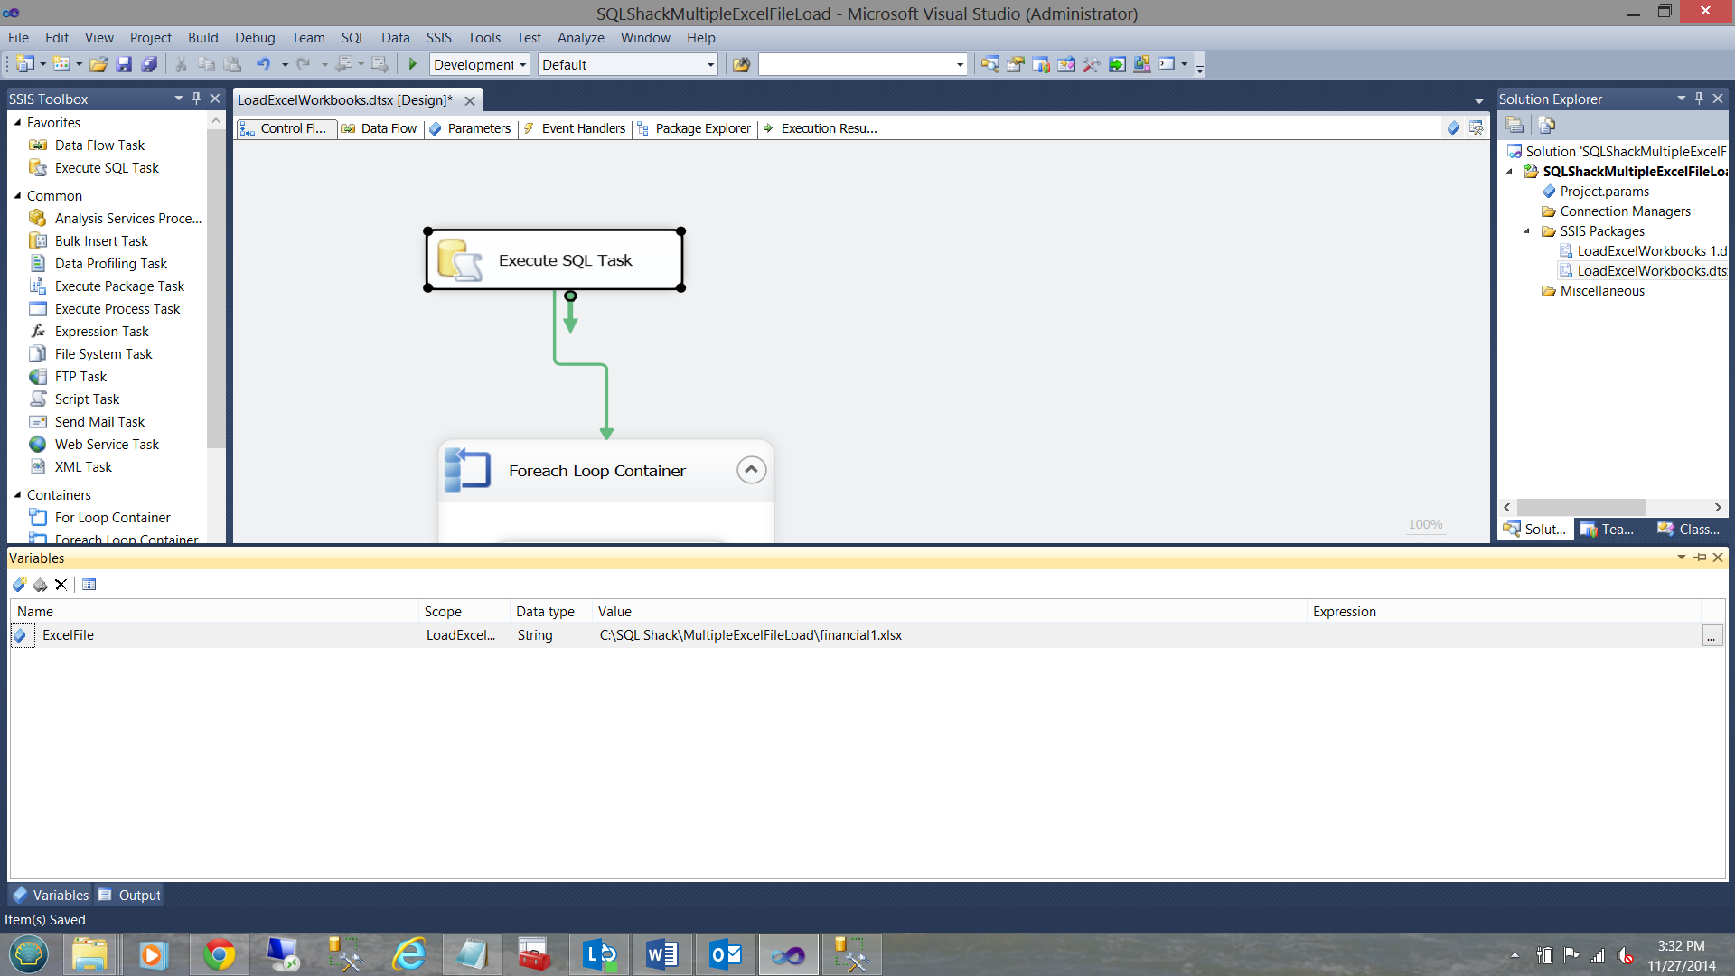Open the SSIS menu
The image size is (1735, 976).
tap(438, 38)
